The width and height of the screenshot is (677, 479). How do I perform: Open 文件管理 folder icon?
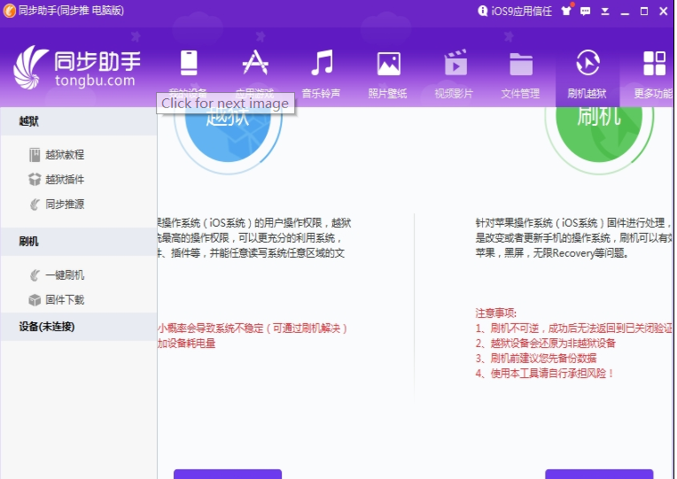[x=521, y=64]
